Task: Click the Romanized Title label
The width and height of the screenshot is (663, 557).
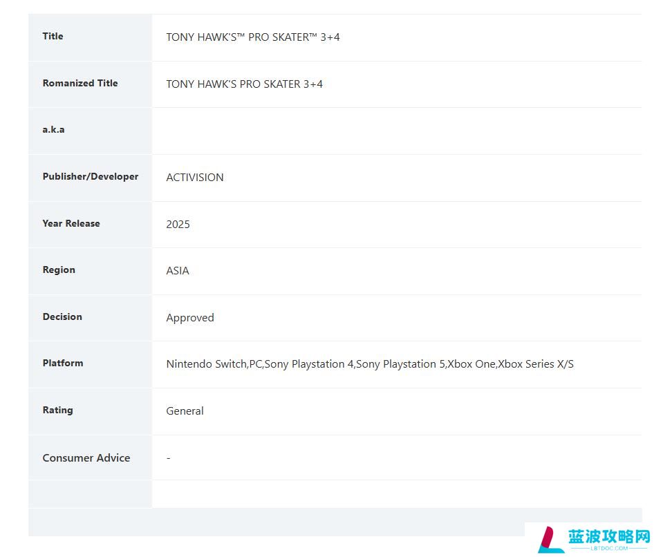Action: tap(80, 83)
